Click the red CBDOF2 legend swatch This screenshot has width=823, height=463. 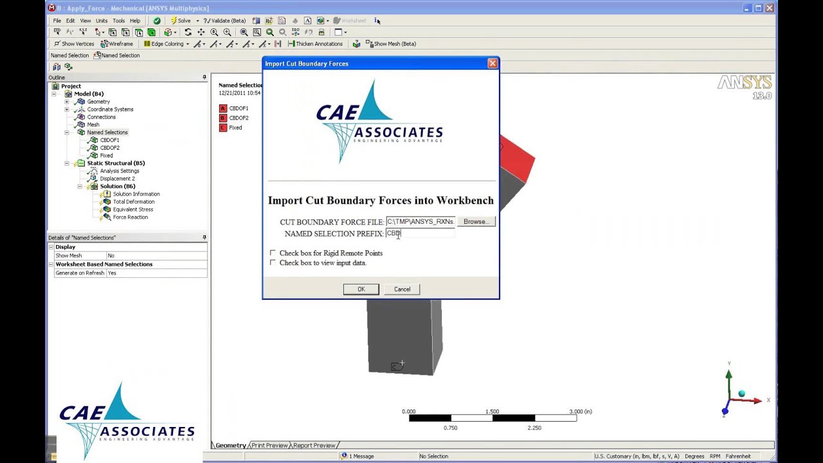223,118
